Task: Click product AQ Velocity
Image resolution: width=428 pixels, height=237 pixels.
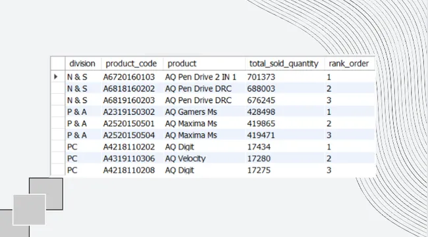Action: 185,159
